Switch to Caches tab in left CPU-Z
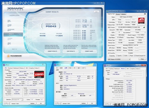Viewport: 149px width, 108px height. pos(10,68)
